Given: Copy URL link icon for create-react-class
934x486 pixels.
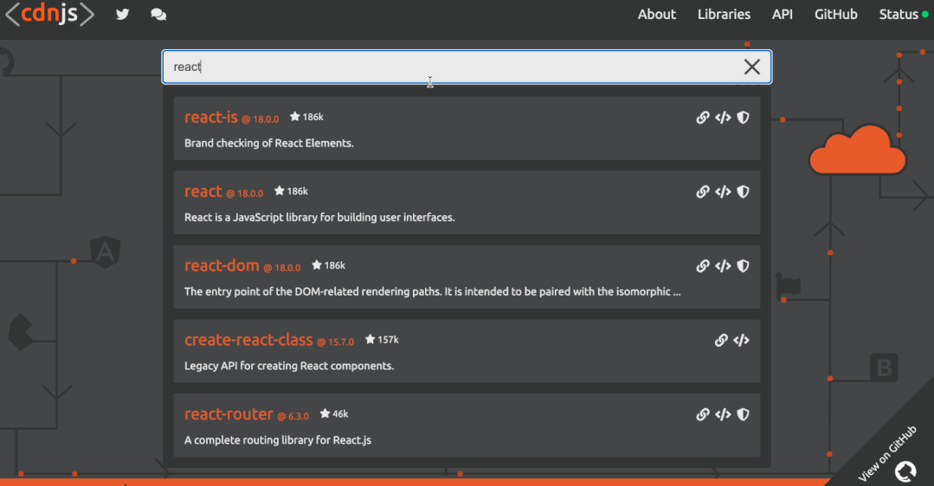Looking at the screenshot, I should pyautogui.click(x=721, y=340).
